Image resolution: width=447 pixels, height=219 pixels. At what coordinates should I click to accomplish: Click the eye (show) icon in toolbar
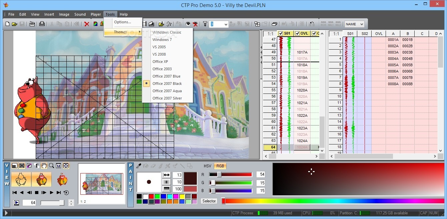pyautogui.click(x=188, y=24)
